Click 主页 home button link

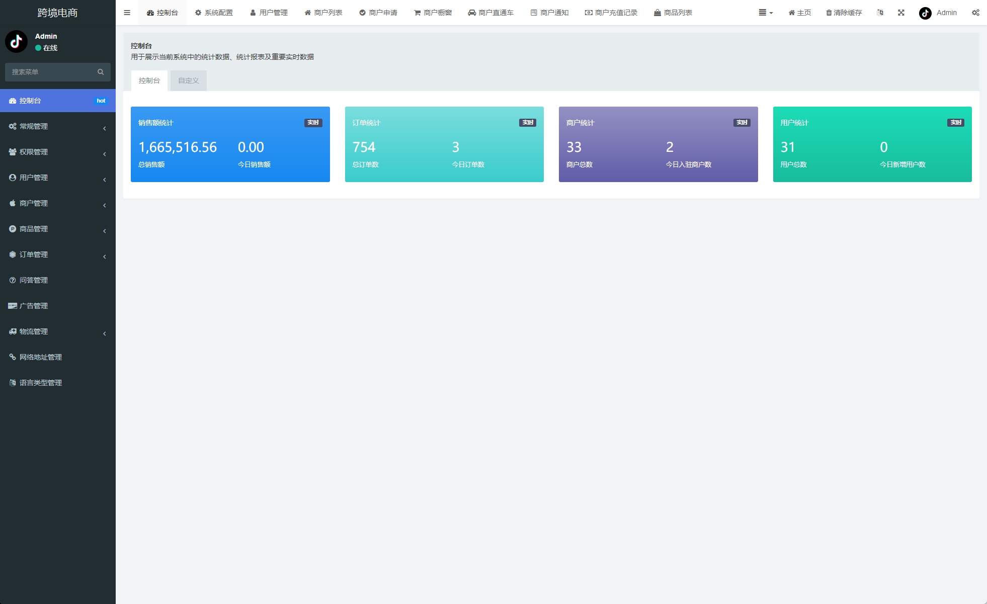pyautogui.click(x=799, y=13)
